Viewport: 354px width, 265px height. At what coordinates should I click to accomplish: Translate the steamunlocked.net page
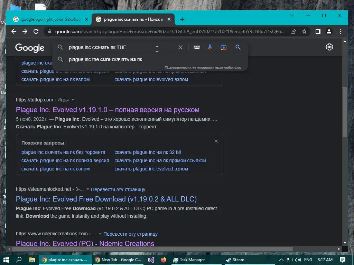pyautogui.click(x=118, y=189)
